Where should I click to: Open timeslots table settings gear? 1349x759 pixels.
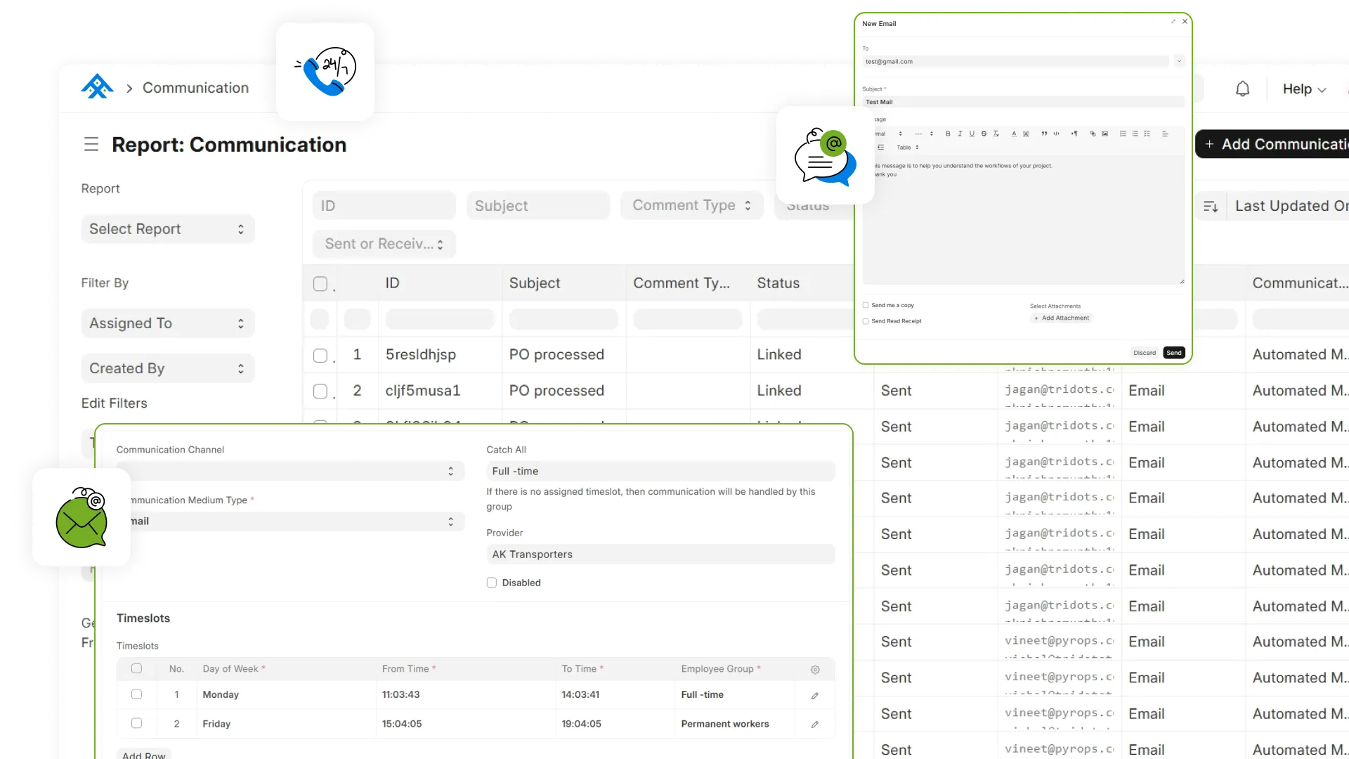pyautogui.click(x=814, y=670)
